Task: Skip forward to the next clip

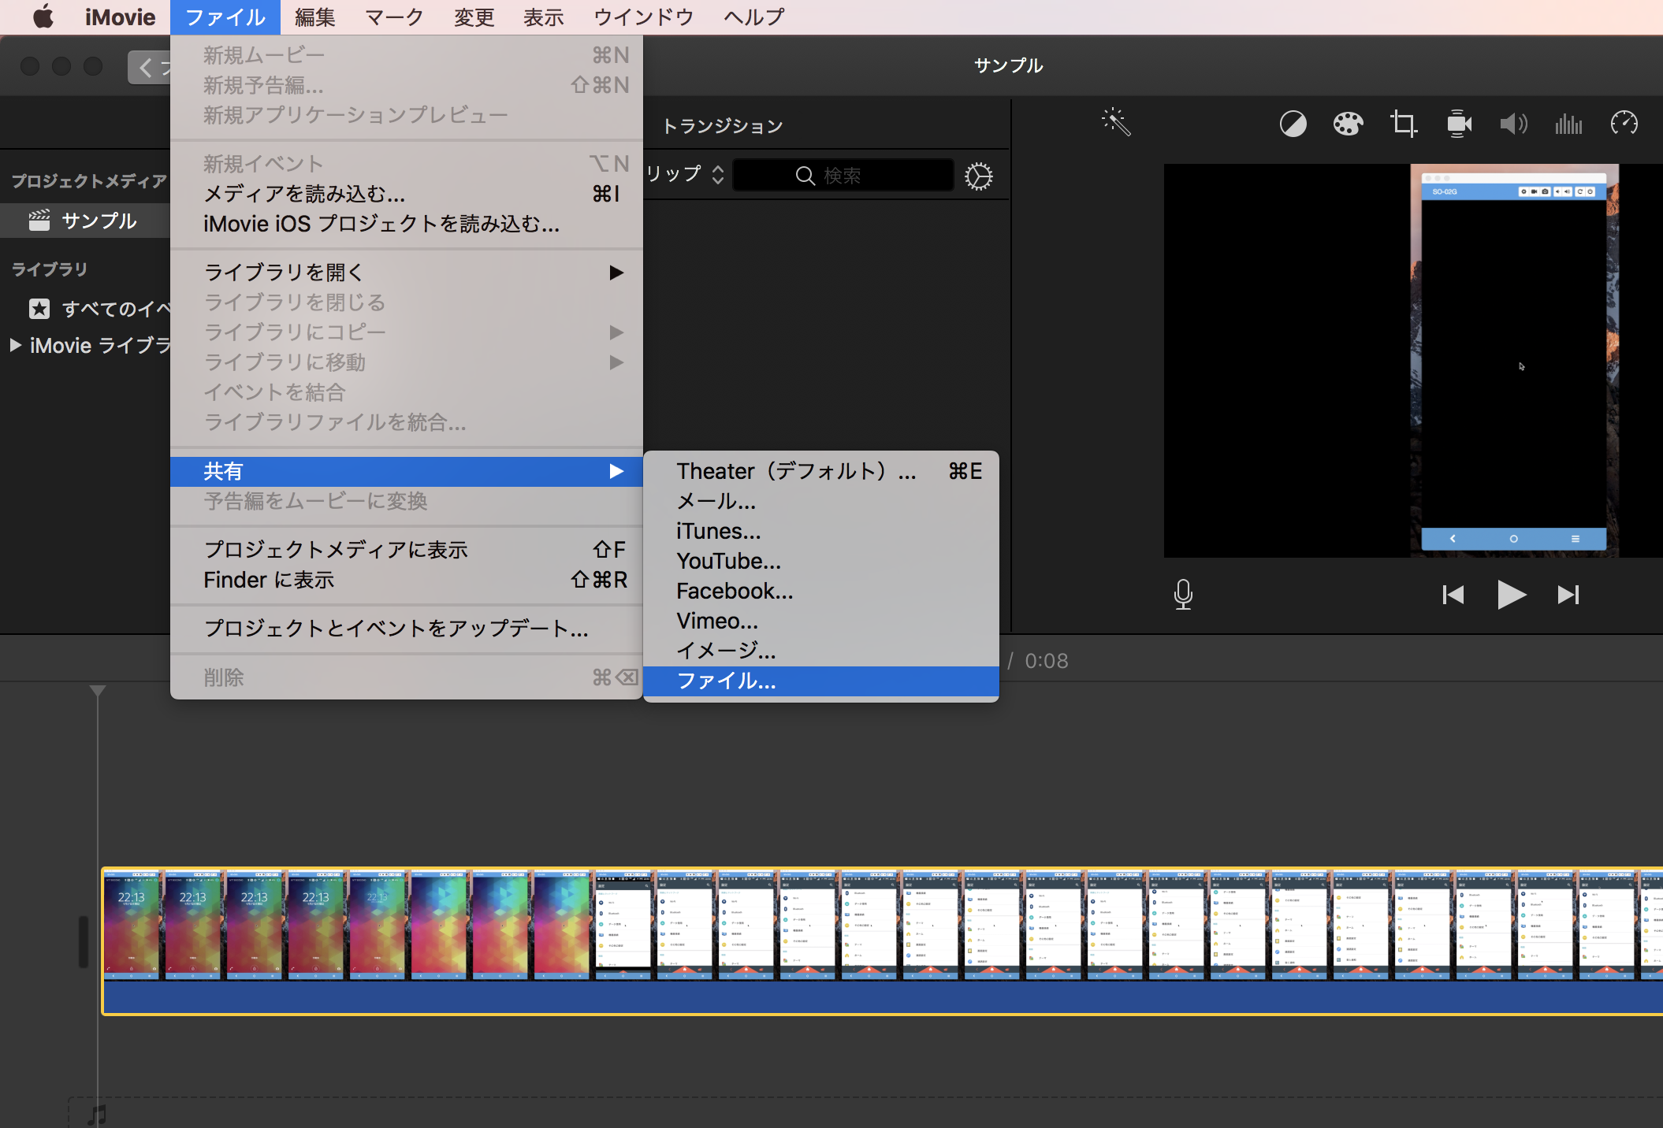Action: pyautogui.click(x=1568, y=595)
